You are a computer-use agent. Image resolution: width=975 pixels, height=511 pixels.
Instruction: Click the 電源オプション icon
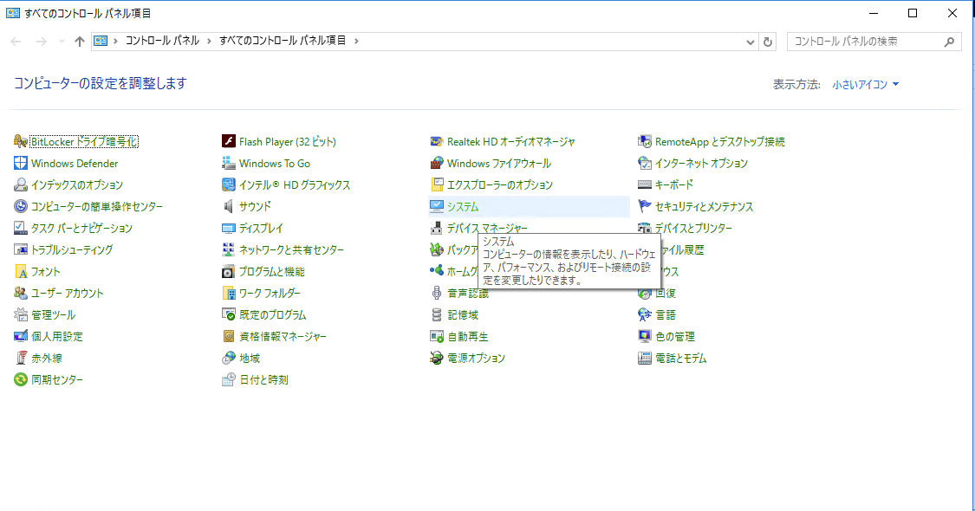[x=437, y=358]
